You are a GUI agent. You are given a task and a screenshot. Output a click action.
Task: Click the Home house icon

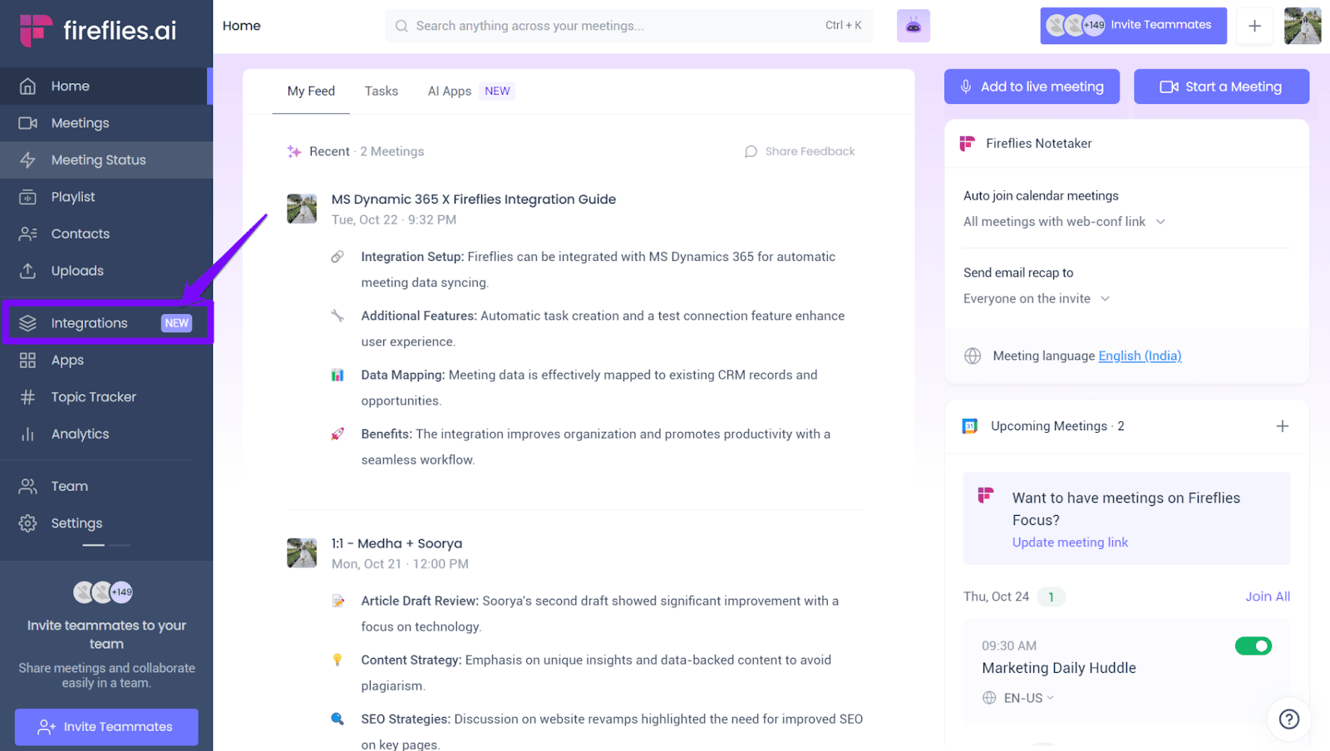[27, 86]
